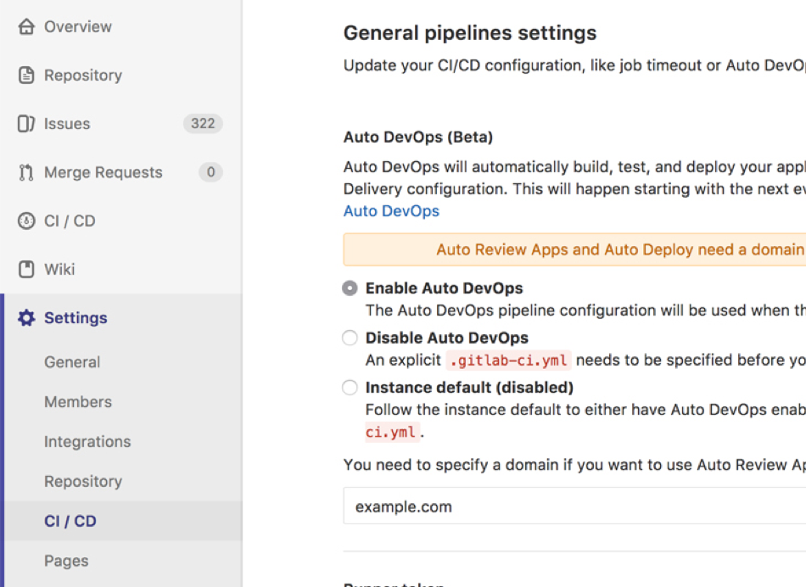Image resolution: width=806 pixels, height=587 pixels.
Task: Navigate to Pages settings
Action: tap(65, 560)
